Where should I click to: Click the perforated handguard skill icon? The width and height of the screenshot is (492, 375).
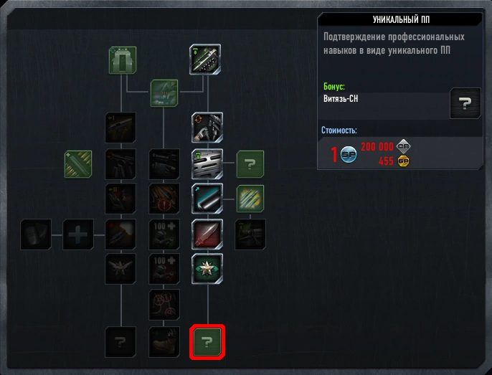tap(207, 164)
